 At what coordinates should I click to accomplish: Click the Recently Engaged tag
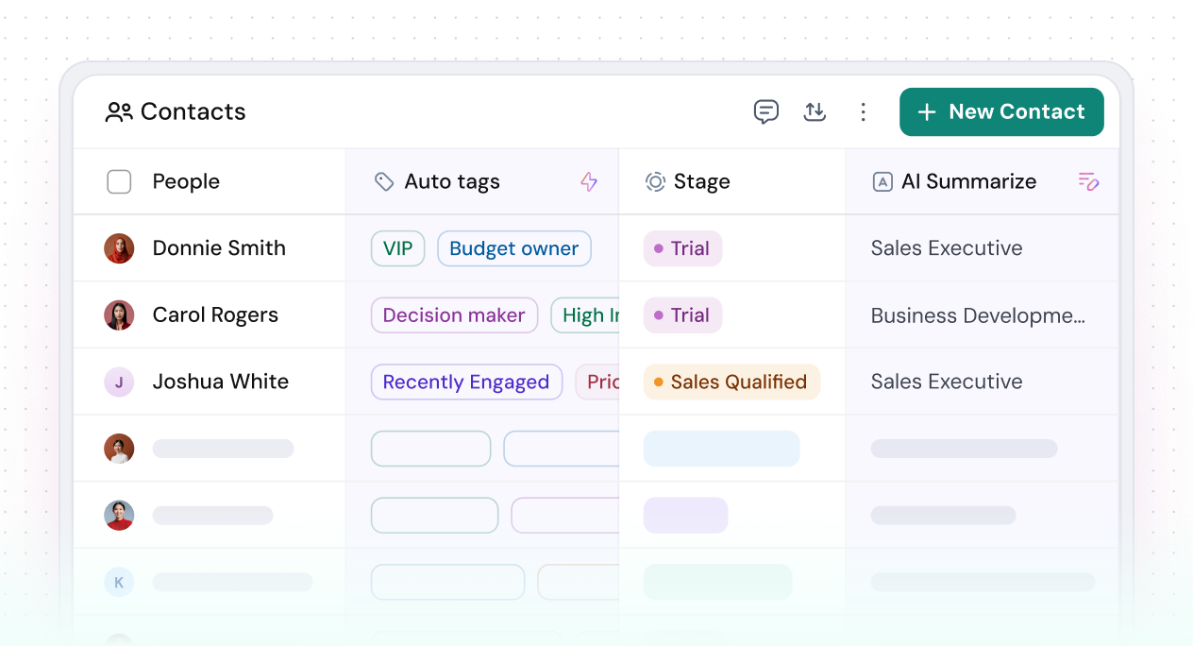point(466,382)
